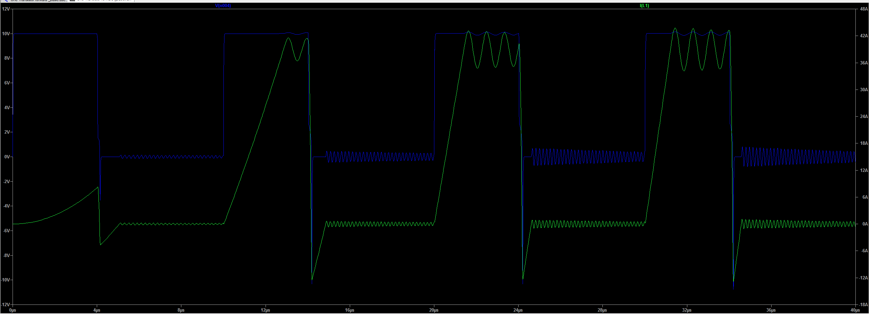The height and width of the screenshot is (314, 869).
Task: Click the 48A label at top of current axis
Action: [865, 9]
